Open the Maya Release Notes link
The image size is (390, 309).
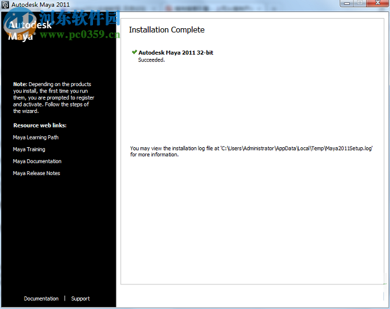[x=37, y=173]
